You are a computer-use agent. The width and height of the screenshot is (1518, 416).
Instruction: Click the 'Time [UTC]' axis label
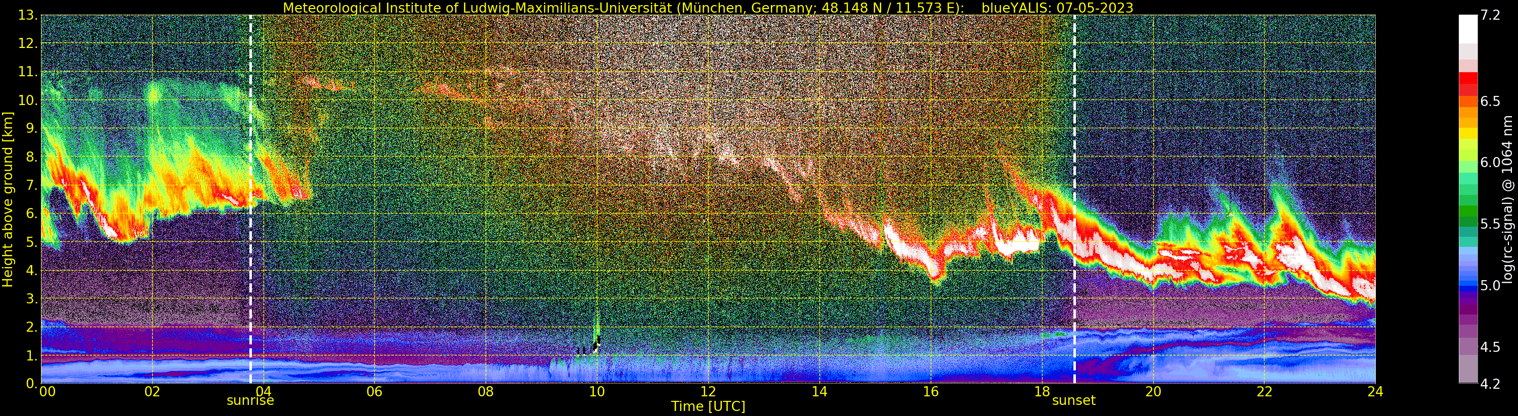tap(708, 406)
